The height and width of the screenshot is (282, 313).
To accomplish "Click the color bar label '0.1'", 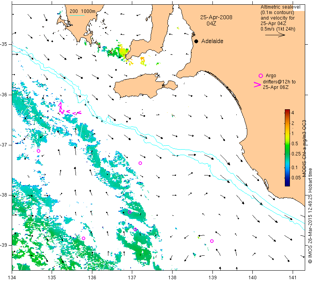I will click(x=295, y=167).
